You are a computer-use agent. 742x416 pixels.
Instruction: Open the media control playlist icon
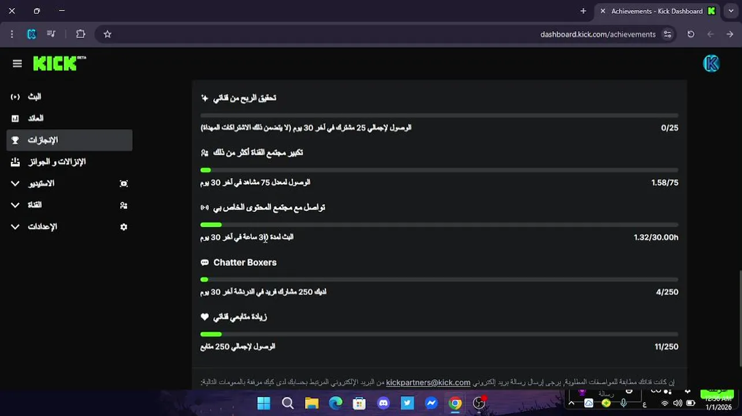coord(51,34)
